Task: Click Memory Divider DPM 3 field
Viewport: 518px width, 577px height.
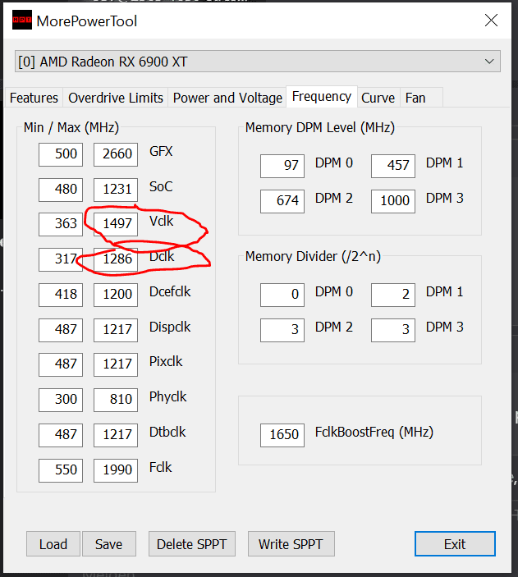Action: click(393, 330)
